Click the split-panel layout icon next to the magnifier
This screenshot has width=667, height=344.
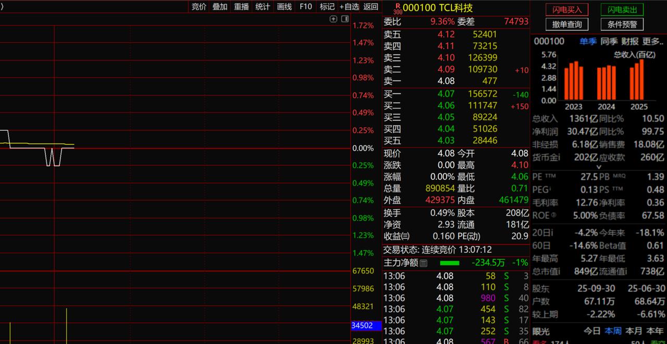point(344,19)
